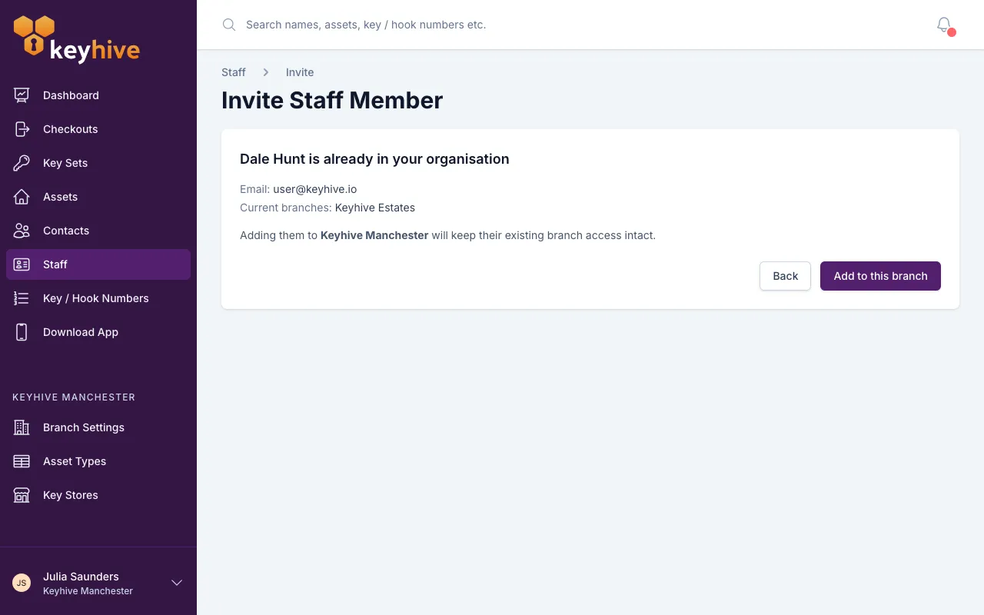This screenshot has width=984, height=615.
Task: Click Keyhive Estates branch text
Action: click(x=375, y=208)
